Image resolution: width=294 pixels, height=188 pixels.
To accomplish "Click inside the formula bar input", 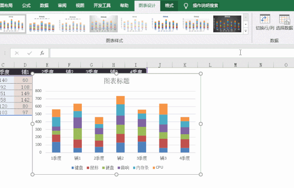I will 172,53.
